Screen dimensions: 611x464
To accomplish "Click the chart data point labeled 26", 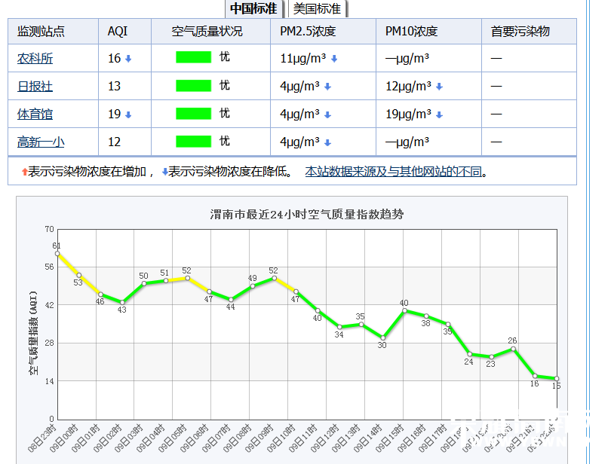I will (x=514, y=350).
